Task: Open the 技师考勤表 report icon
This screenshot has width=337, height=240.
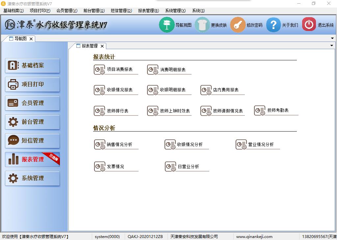Action: pos(260,110)
